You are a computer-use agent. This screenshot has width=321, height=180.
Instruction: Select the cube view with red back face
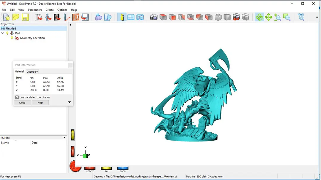tap(181, 17)
